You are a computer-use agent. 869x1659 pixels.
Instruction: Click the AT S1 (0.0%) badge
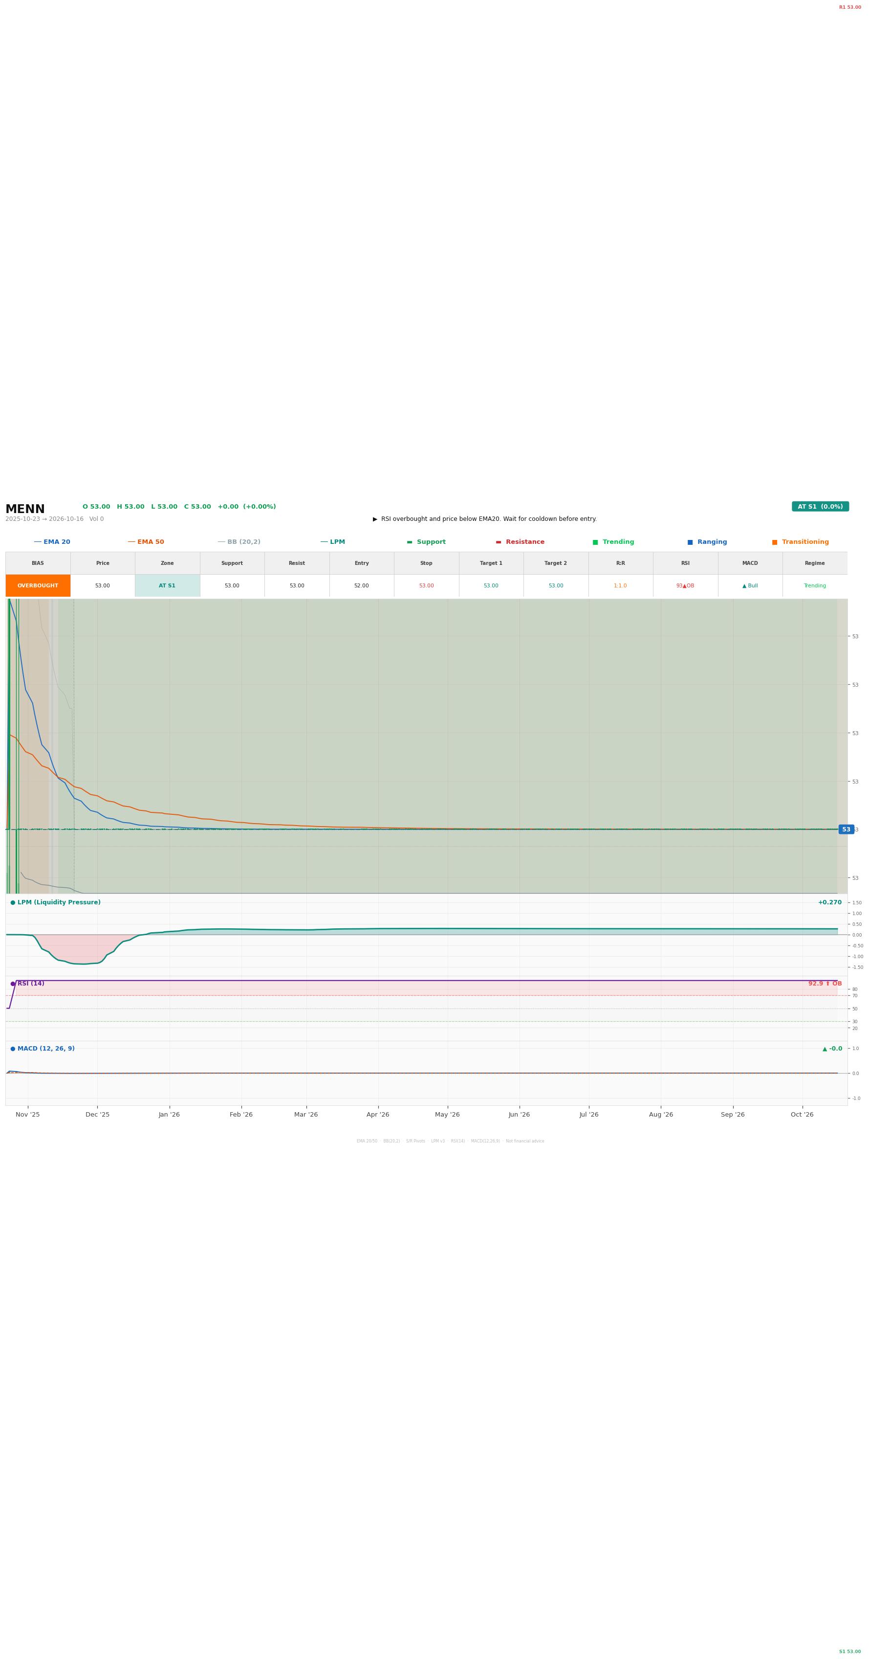820,507
